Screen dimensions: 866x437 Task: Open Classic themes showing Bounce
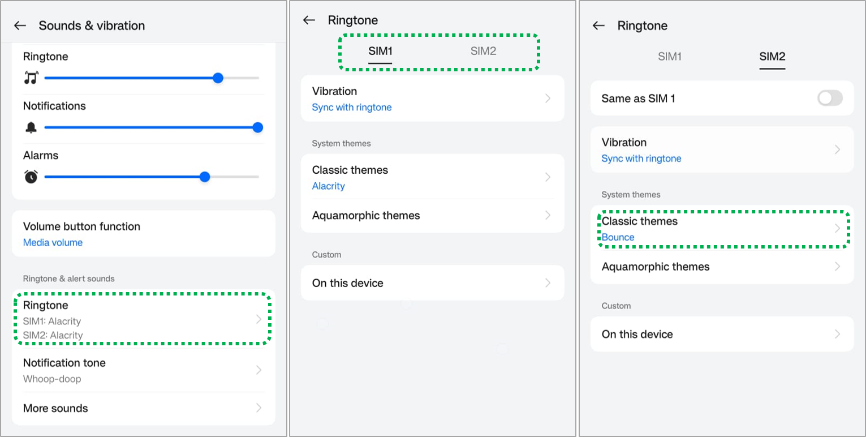pyautogui.click(x=722, y=229)
